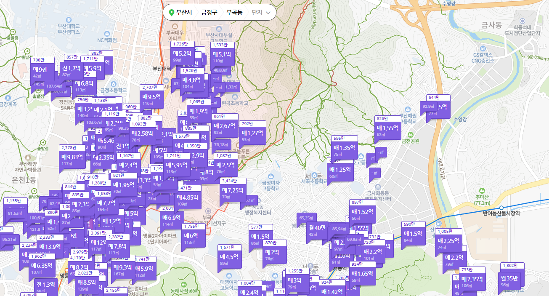Open listing marker 매2.67억 92㎡

[225, 127]
